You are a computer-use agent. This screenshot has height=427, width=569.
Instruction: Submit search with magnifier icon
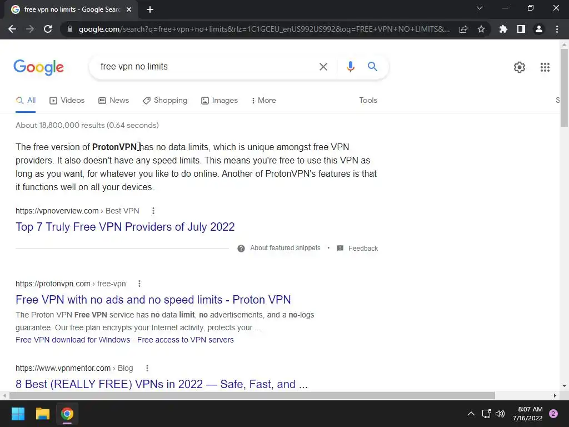(x=372, y=67)
